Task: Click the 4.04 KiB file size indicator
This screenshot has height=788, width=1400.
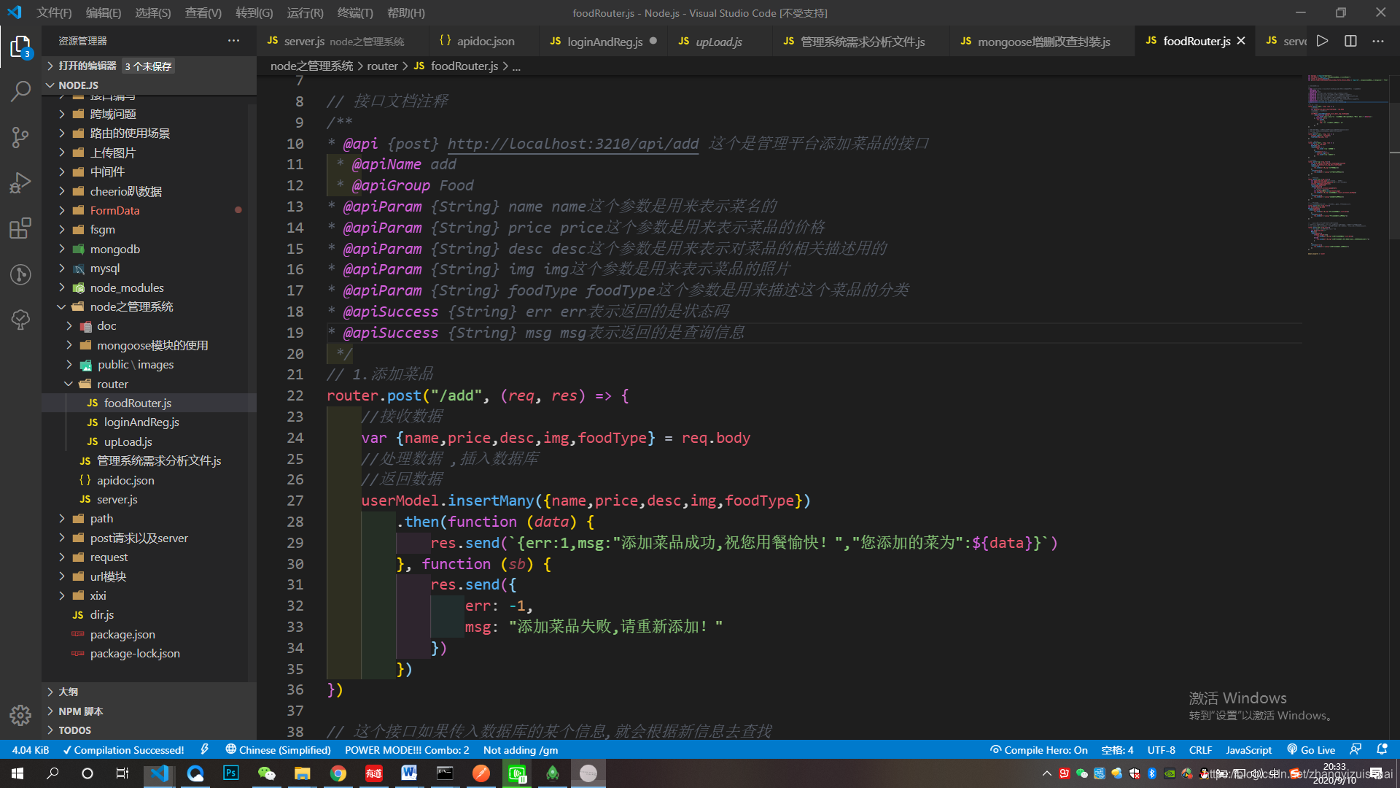Action: point(31,749)
